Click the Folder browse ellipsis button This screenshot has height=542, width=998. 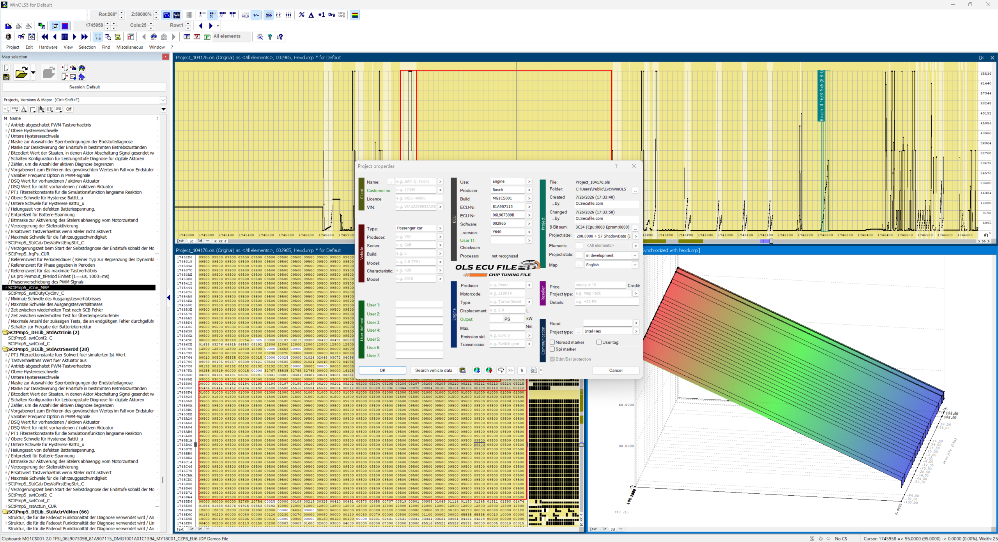click(635, 190)
